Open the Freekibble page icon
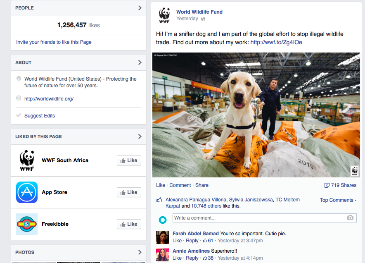This screenshot has height=263, width=365. 27,224
